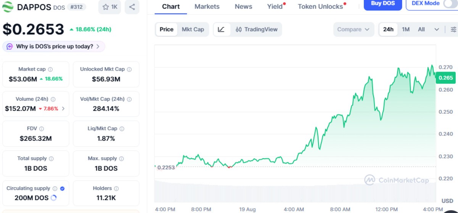Image resolution: width=458 pixels, height=213 pixels.
Task: Switch to TradingView chart
Action: pyautogui.click(x=256, y=29)
